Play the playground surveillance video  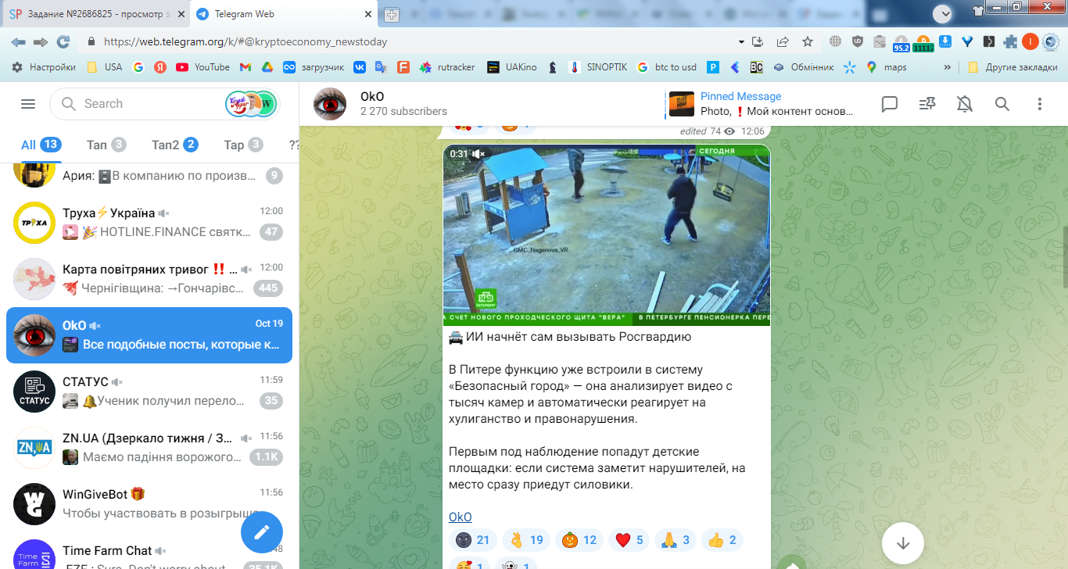click(607, 234)
